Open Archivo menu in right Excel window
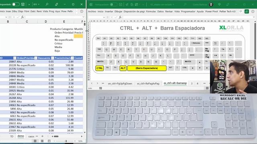Screen dimensions: 257x144 (92, 12)
